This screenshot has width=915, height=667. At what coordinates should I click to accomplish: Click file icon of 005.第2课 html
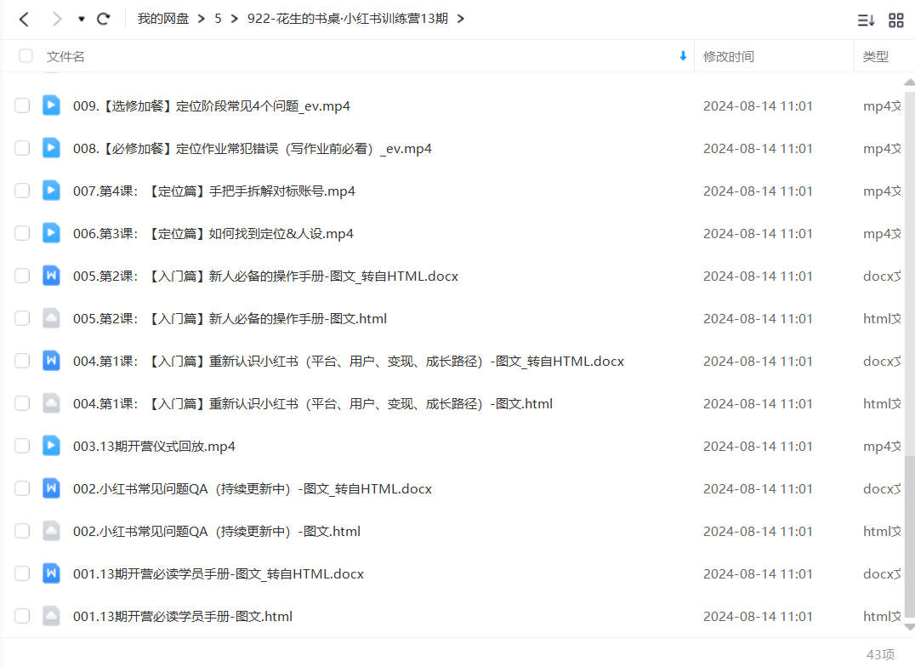[x=51, y=317]
